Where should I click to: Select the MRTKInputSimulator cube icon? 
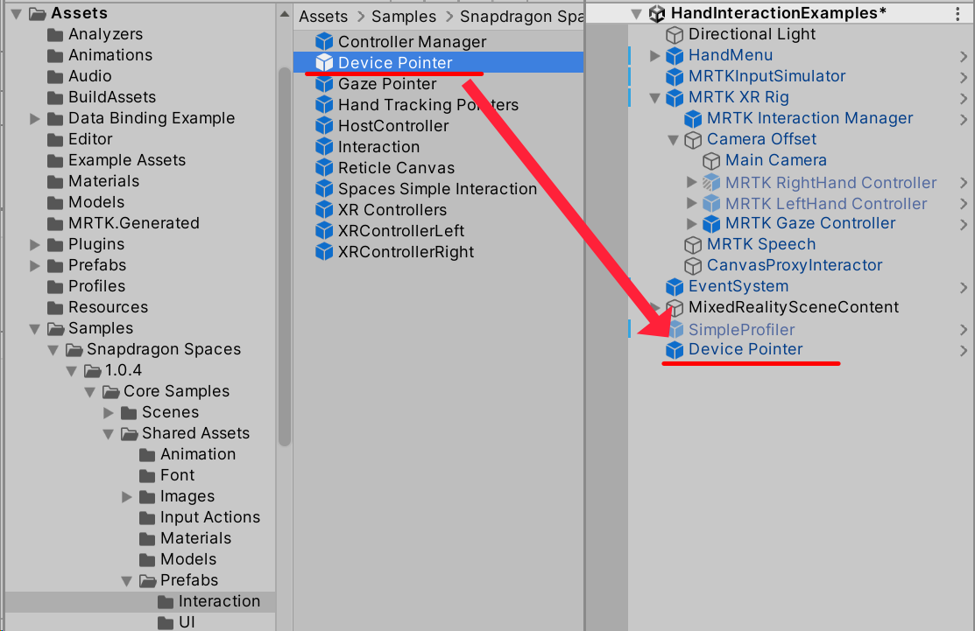coord(675,77)
